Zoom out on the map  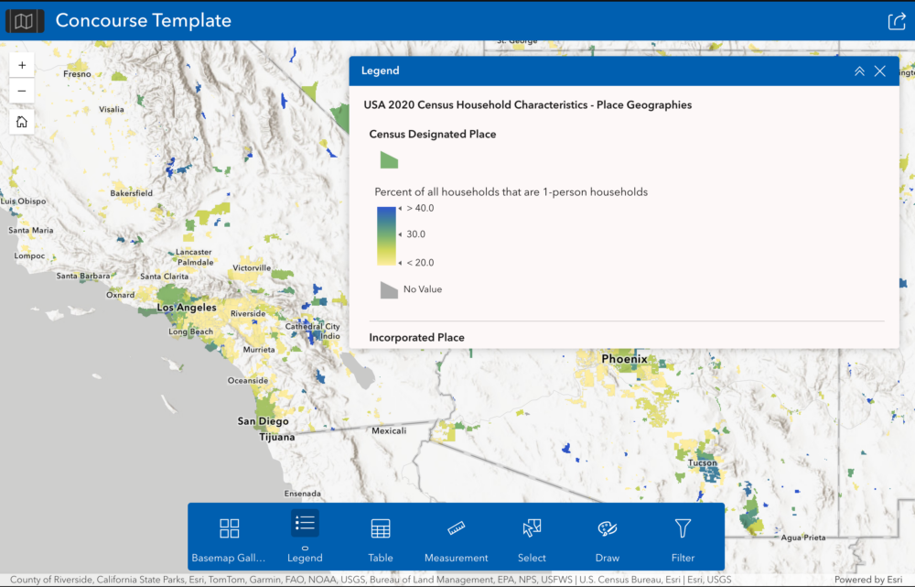(22, 91)
